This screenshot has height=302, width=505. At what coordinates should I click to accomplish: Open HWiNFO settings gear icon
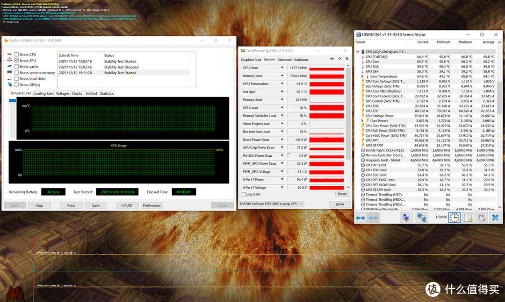point(481,218)
